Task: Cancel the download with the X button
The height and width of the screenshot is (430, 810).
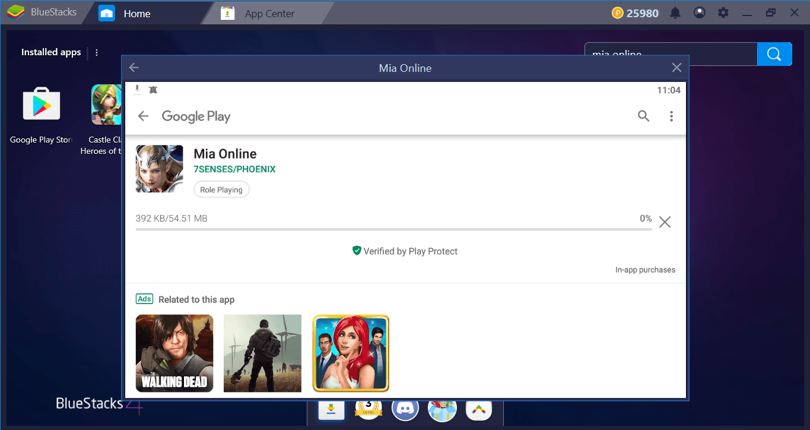Action: click(665, 222)
